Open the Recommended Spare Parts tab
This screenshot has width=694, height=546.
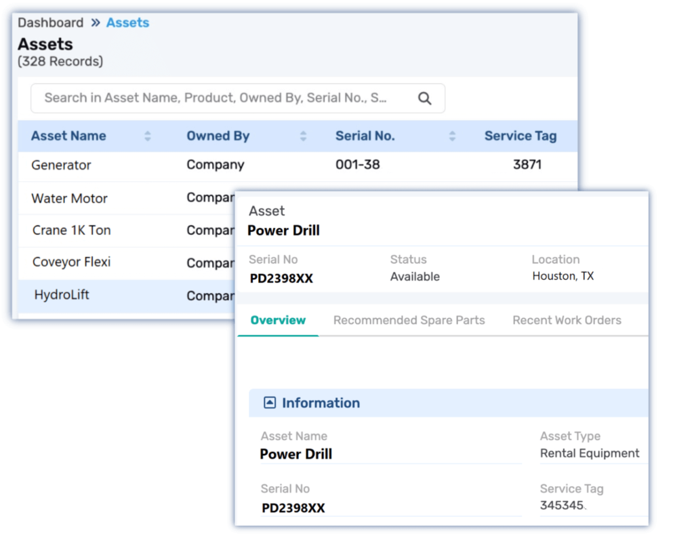tap(409, 320)
